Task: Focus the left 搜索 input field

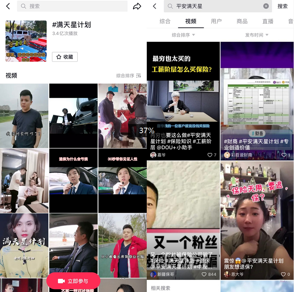Action: pos(72,6)
